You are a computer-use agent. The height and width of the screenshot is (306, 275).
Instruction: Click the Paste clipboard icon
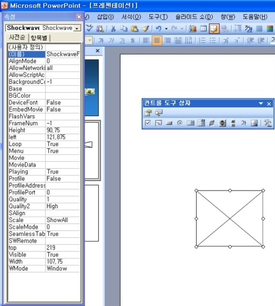(134, 29)
